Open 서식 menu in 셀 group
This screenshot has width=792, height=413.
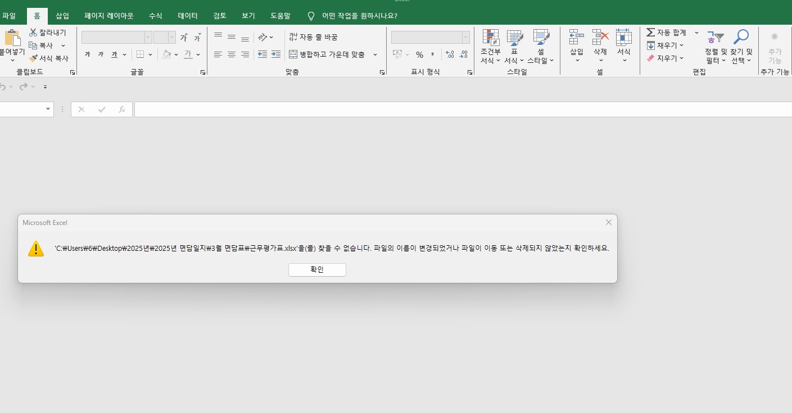(x=624, y=46)
